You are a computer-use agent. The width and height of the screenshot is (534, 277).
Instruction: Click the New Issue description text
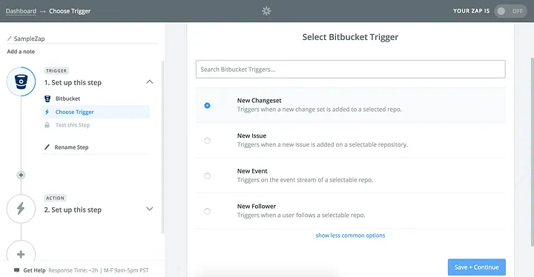click(322, 144)
